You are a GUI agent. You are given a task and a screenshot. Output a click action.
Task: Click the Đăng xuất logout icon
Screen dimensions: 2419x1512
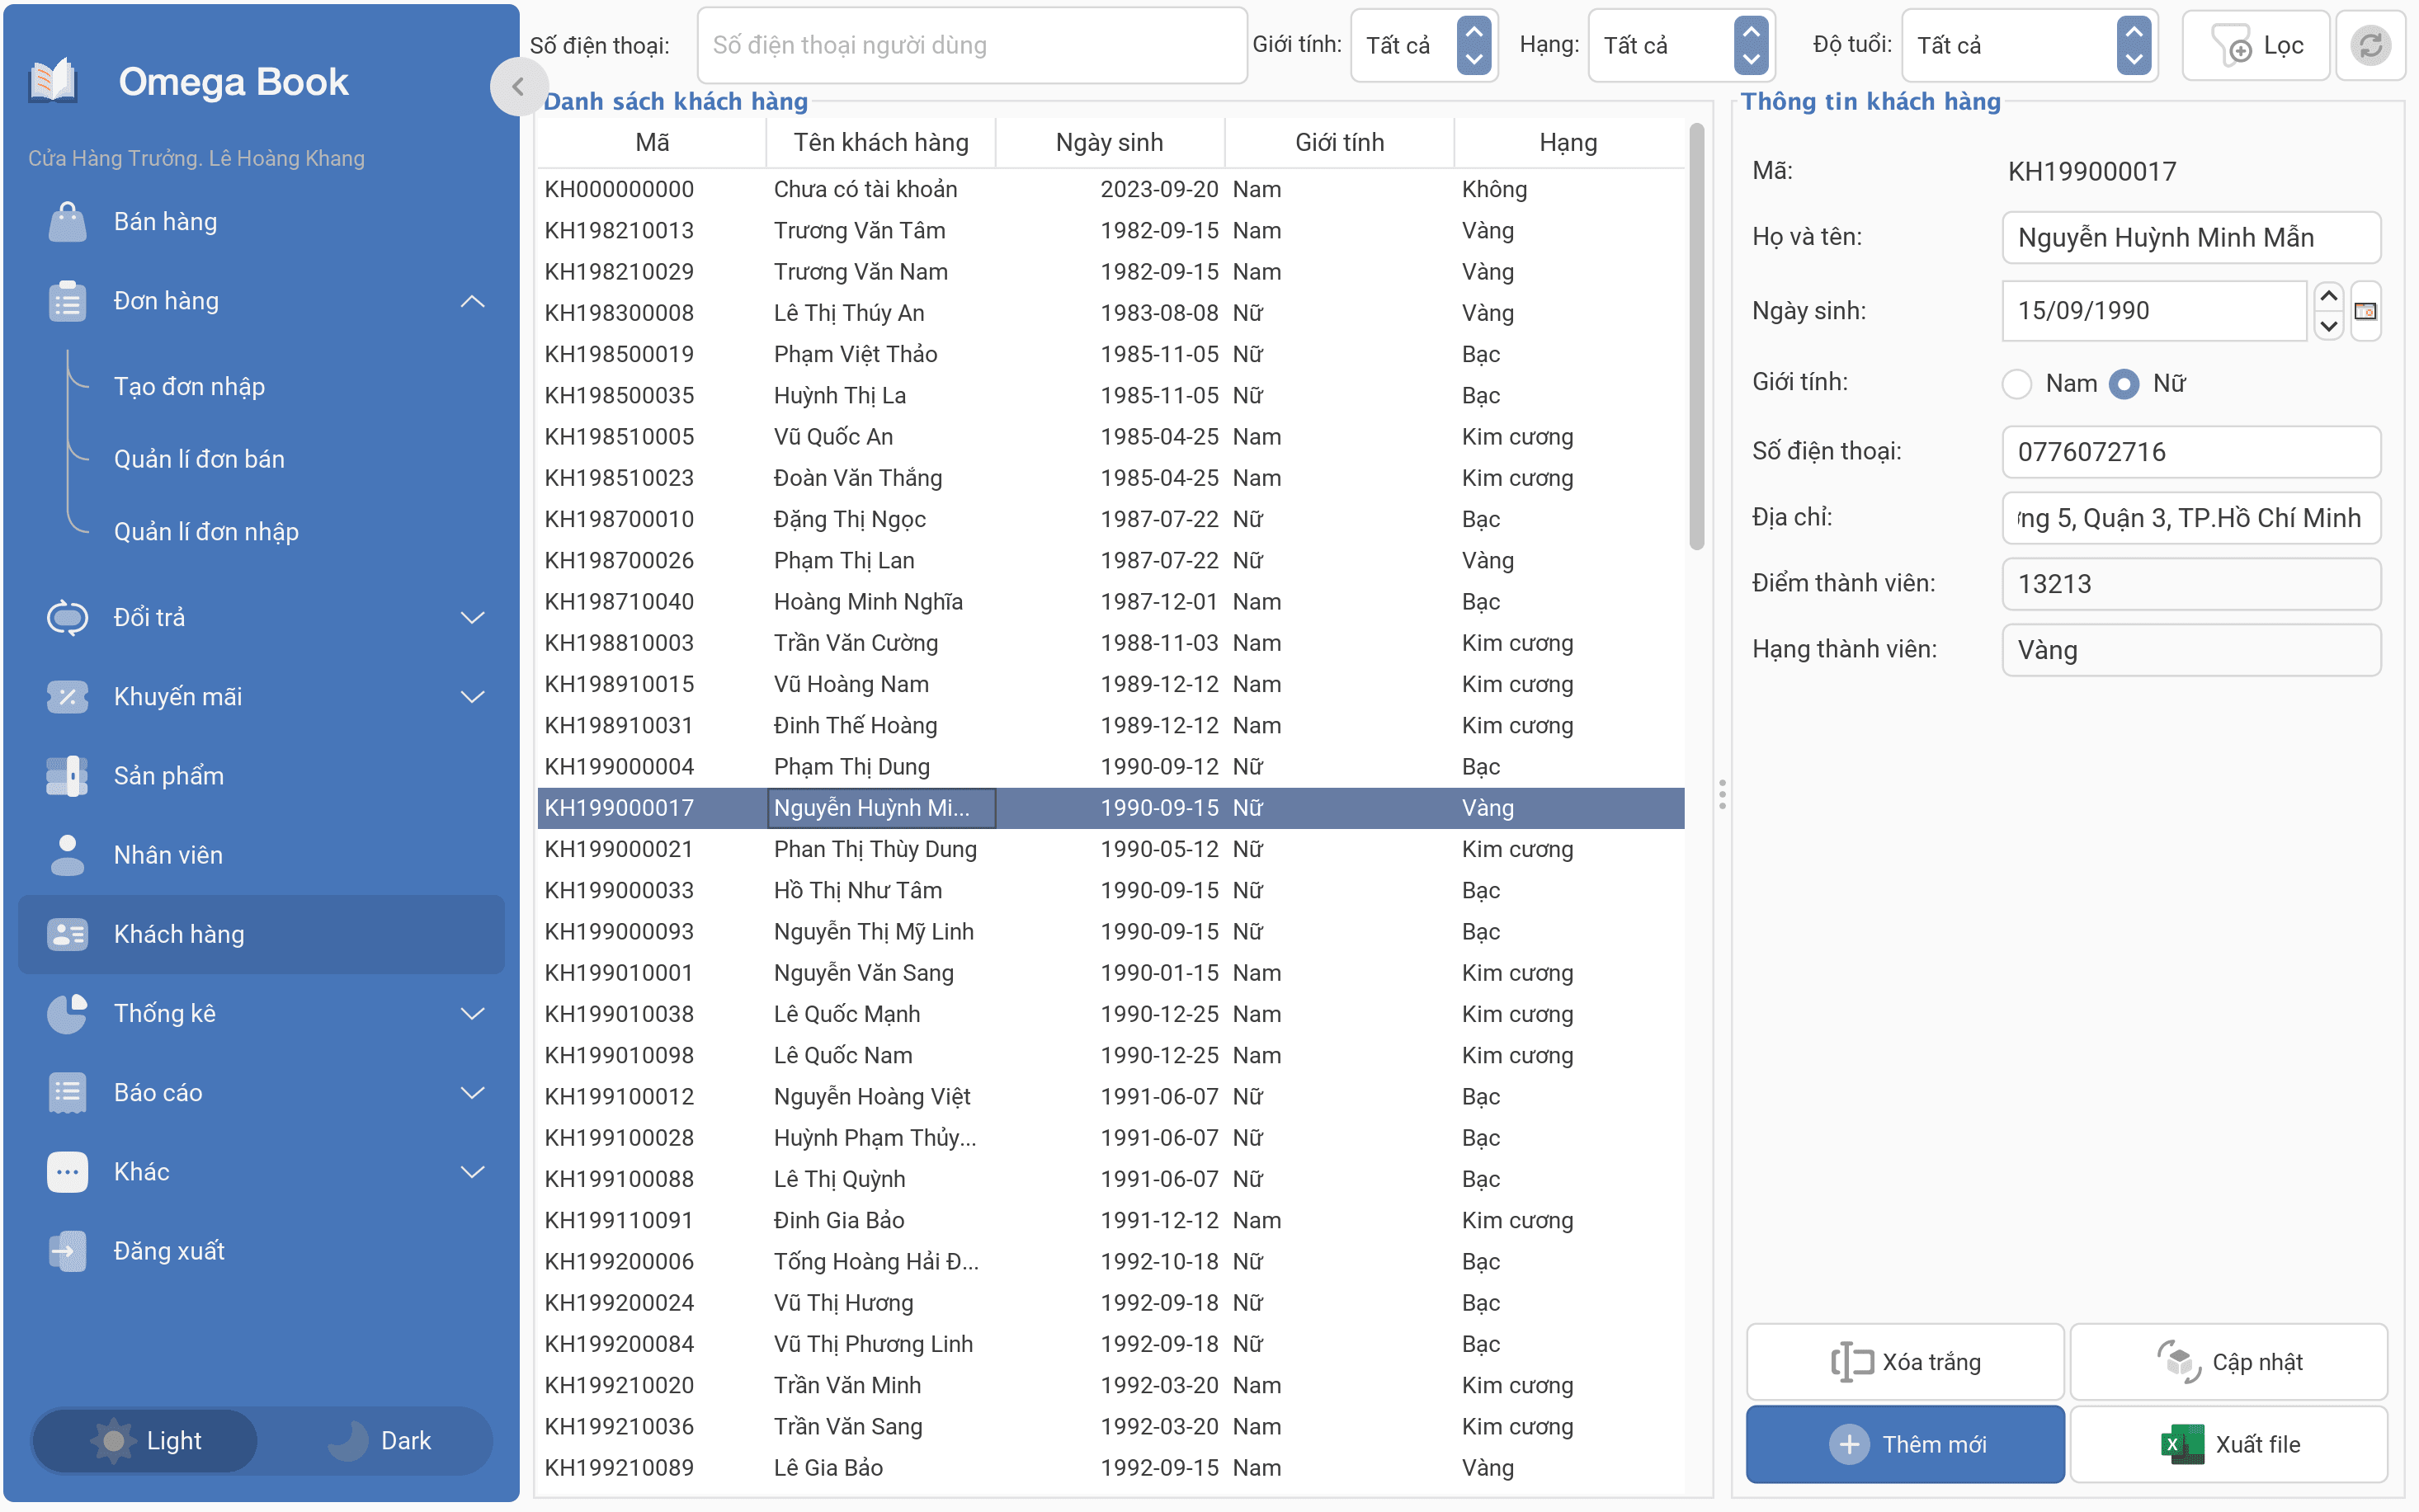coord(67,1251)
